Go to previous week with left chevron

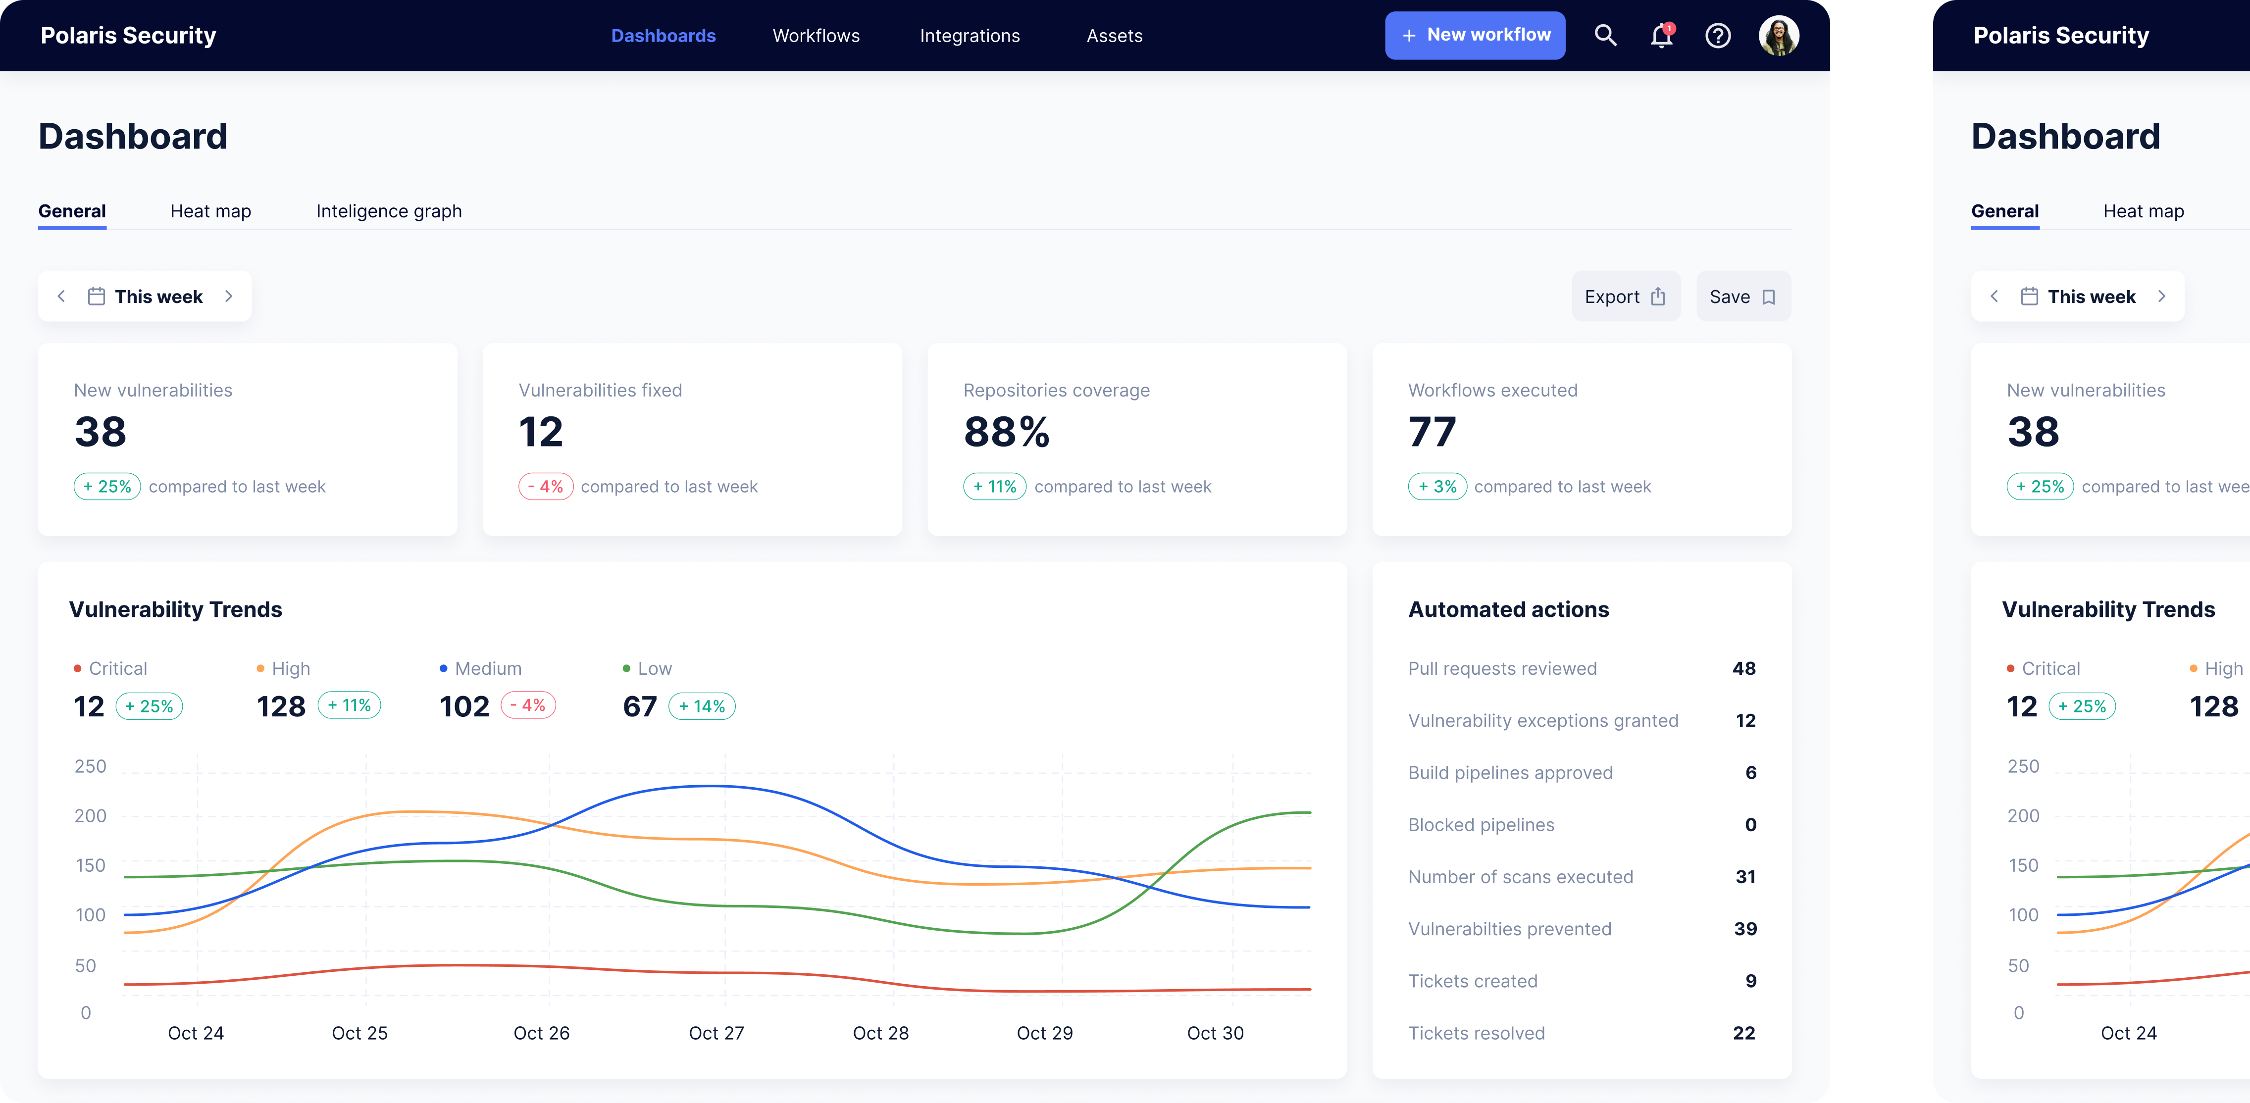point(61,297)
